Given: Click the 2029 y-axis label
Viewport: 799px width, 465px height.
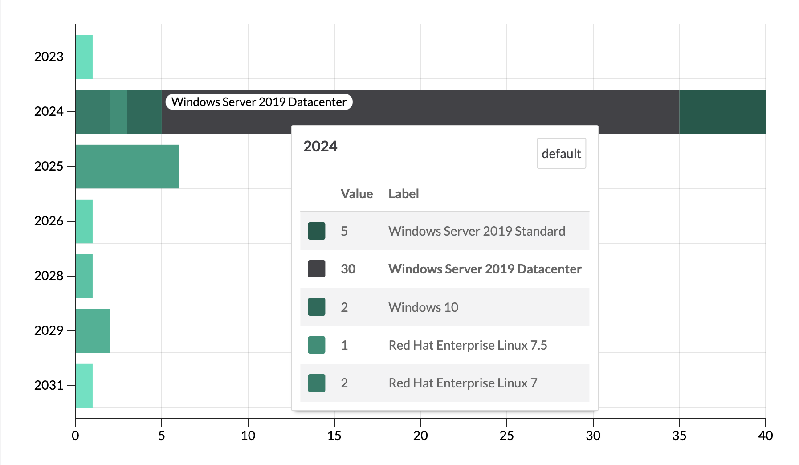Looking at the screenshot, I should (49, 330).
